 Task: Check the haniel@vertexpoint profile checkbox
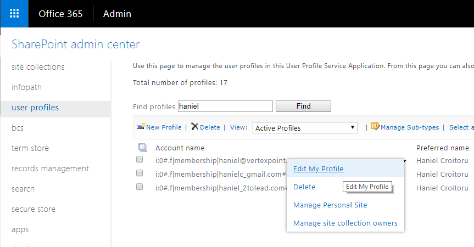tap(140, 159)
